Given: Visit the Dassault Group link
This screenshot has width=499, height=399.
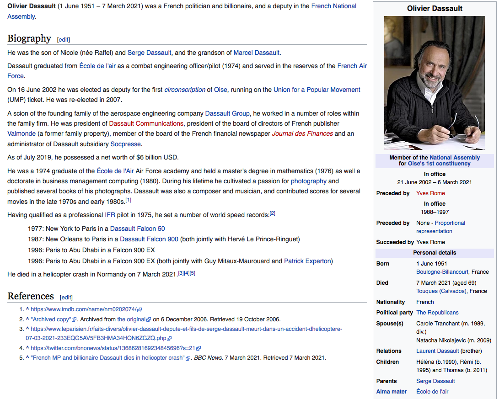Looking at the screenshot, I should click(227, 113).
